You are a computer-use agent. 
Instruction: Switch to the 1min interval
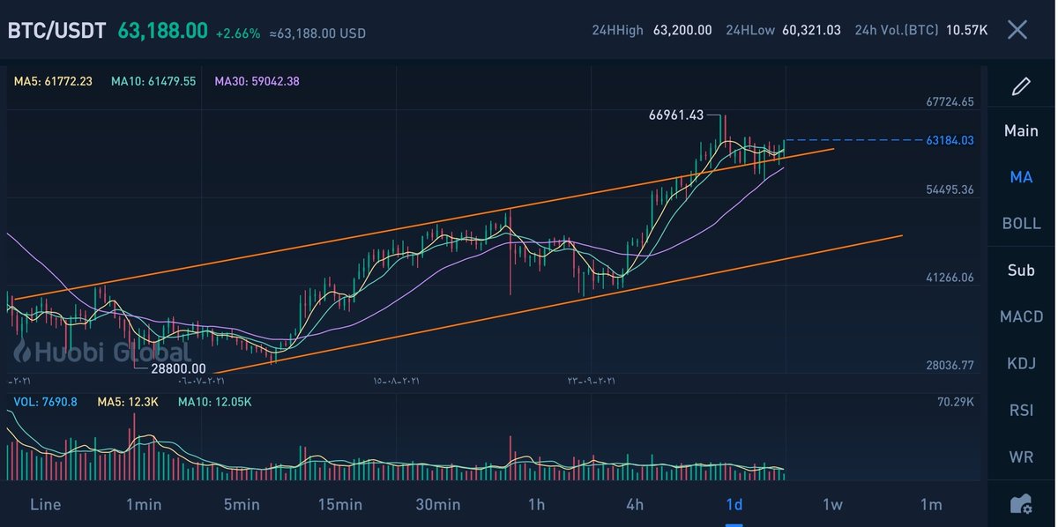pos(144,504)
